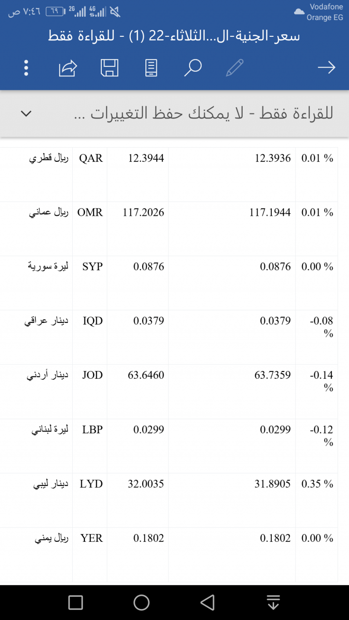Open the search magnifier tool
The height and width of the screenshot is (620, 349).
point(193,68)
